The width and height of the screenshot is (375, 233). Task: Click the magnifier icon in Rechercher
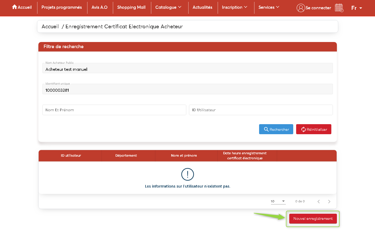coord(266,129)
